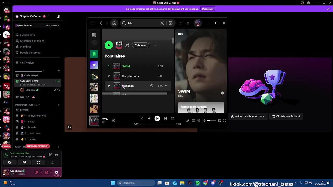Open the Spotify miniplayer
This screenshot has width=333, height=187.
point(220,121)
